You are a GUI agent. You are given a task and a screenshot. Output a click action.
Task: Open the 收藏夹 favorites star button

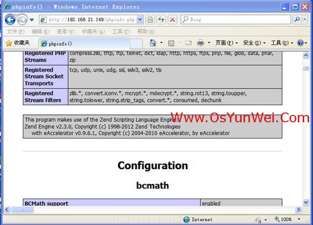coord(18,43)
